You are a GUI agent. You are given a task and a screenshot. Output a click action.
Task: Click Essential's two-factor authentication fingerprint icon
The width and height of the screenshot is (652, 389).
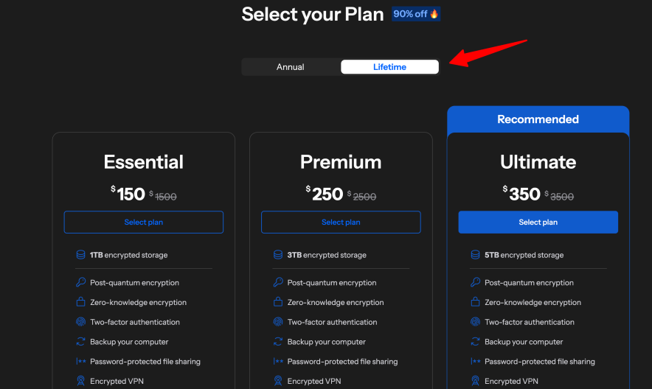pyautogui.click(x=81, y=322)
